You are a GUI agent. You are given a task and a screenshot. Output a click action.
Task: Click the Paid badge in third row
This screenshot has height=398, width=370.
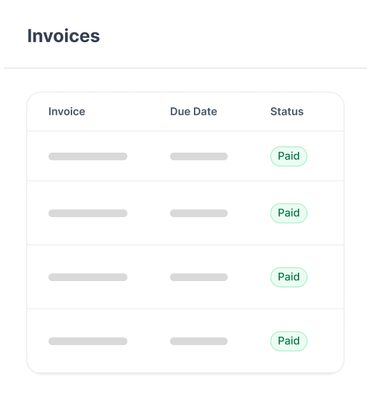click(288, 277)
